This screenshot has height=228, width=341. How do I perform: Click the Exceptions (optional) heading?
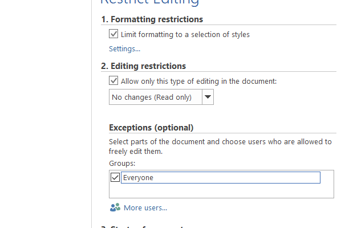[151, 128]
